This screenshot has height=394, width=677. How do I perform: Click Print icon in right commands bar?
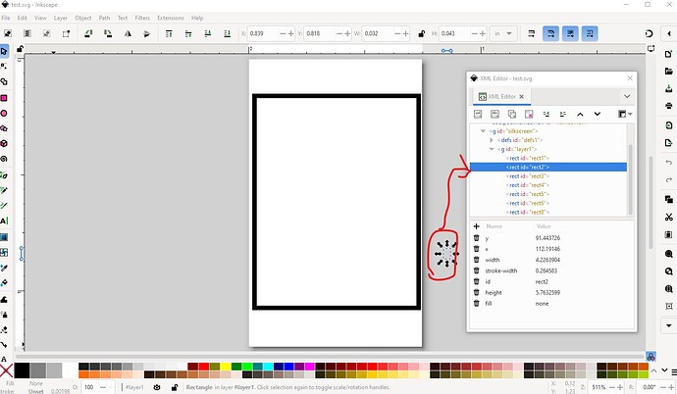pyautogui.click(x=669, y=106)
